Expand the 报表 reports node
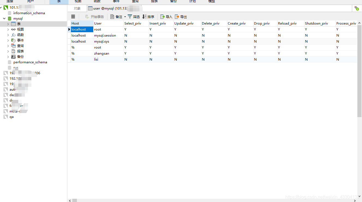 (8, 51)
